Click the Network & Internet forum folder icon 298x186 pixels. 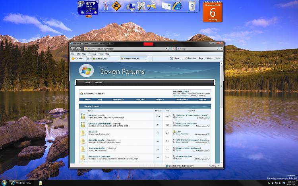[x=83, y=157]
